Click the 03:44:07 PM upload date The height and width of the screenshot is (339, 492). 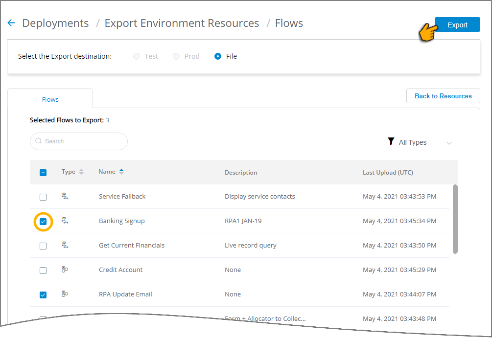(399, 294)
